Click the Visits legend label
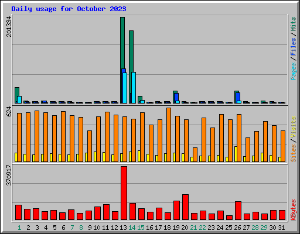The height and width of the screenshot is (234, 300). tap(293, 127)
